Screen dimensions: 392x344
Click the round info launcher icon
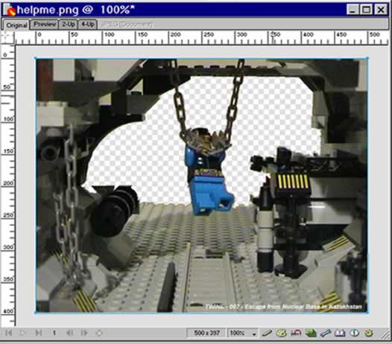(354, 333)
